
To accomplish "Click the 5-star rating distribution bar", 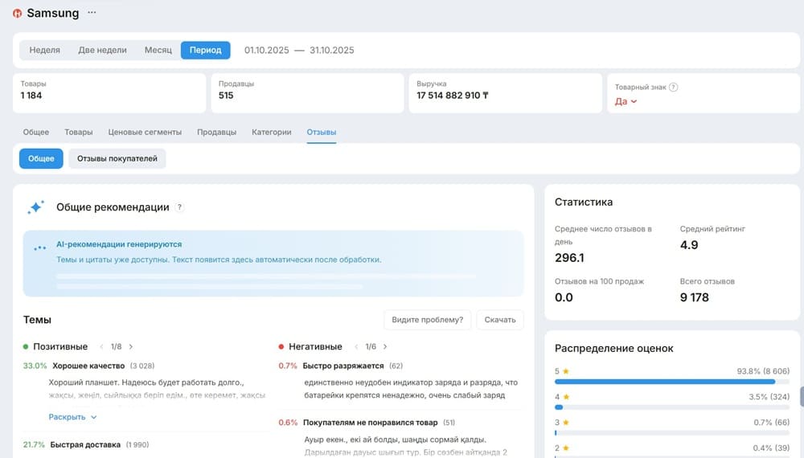I will point(671,382).
